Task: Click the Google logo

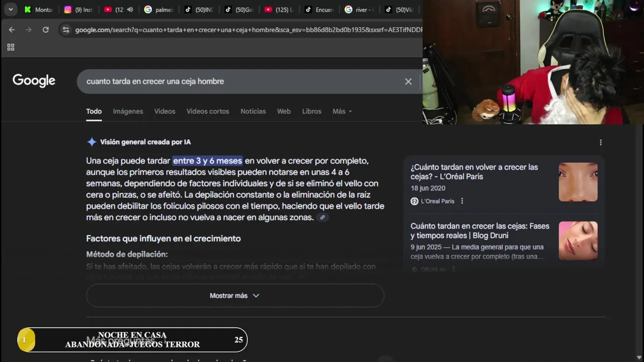Action: (x=34, y=81)
